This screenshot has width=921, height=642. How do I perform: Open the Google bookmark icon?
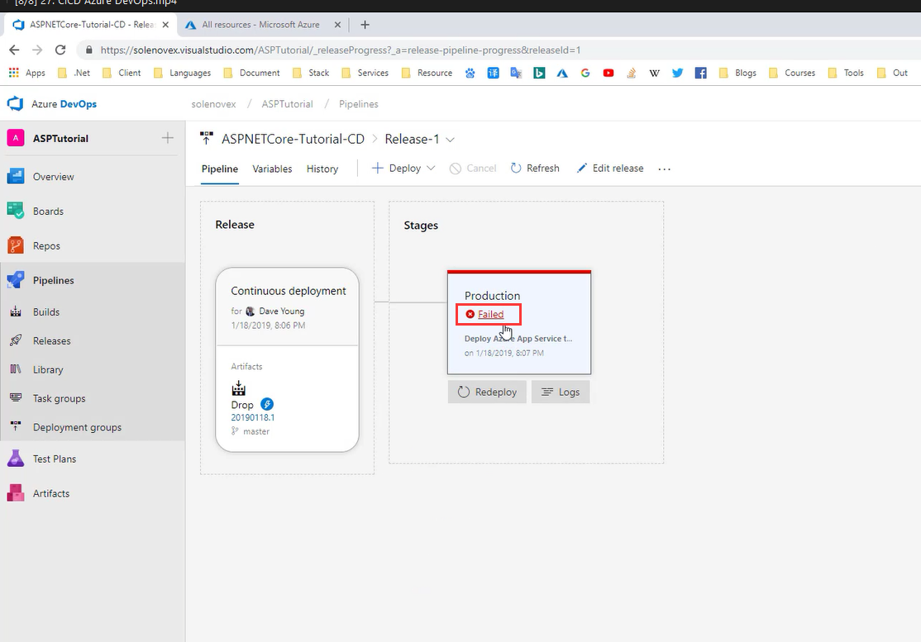tap(585, 73)
